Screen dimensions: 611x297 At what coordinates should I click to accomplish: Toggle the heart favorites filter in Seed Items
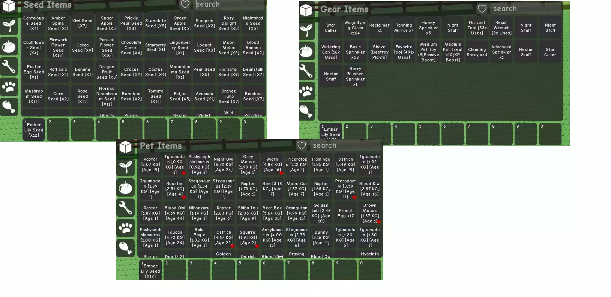[x=185, y=4]
